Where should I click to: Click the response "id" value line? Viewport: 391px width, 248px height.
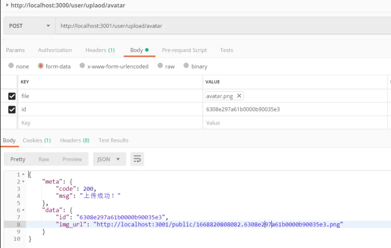[112, 217]
